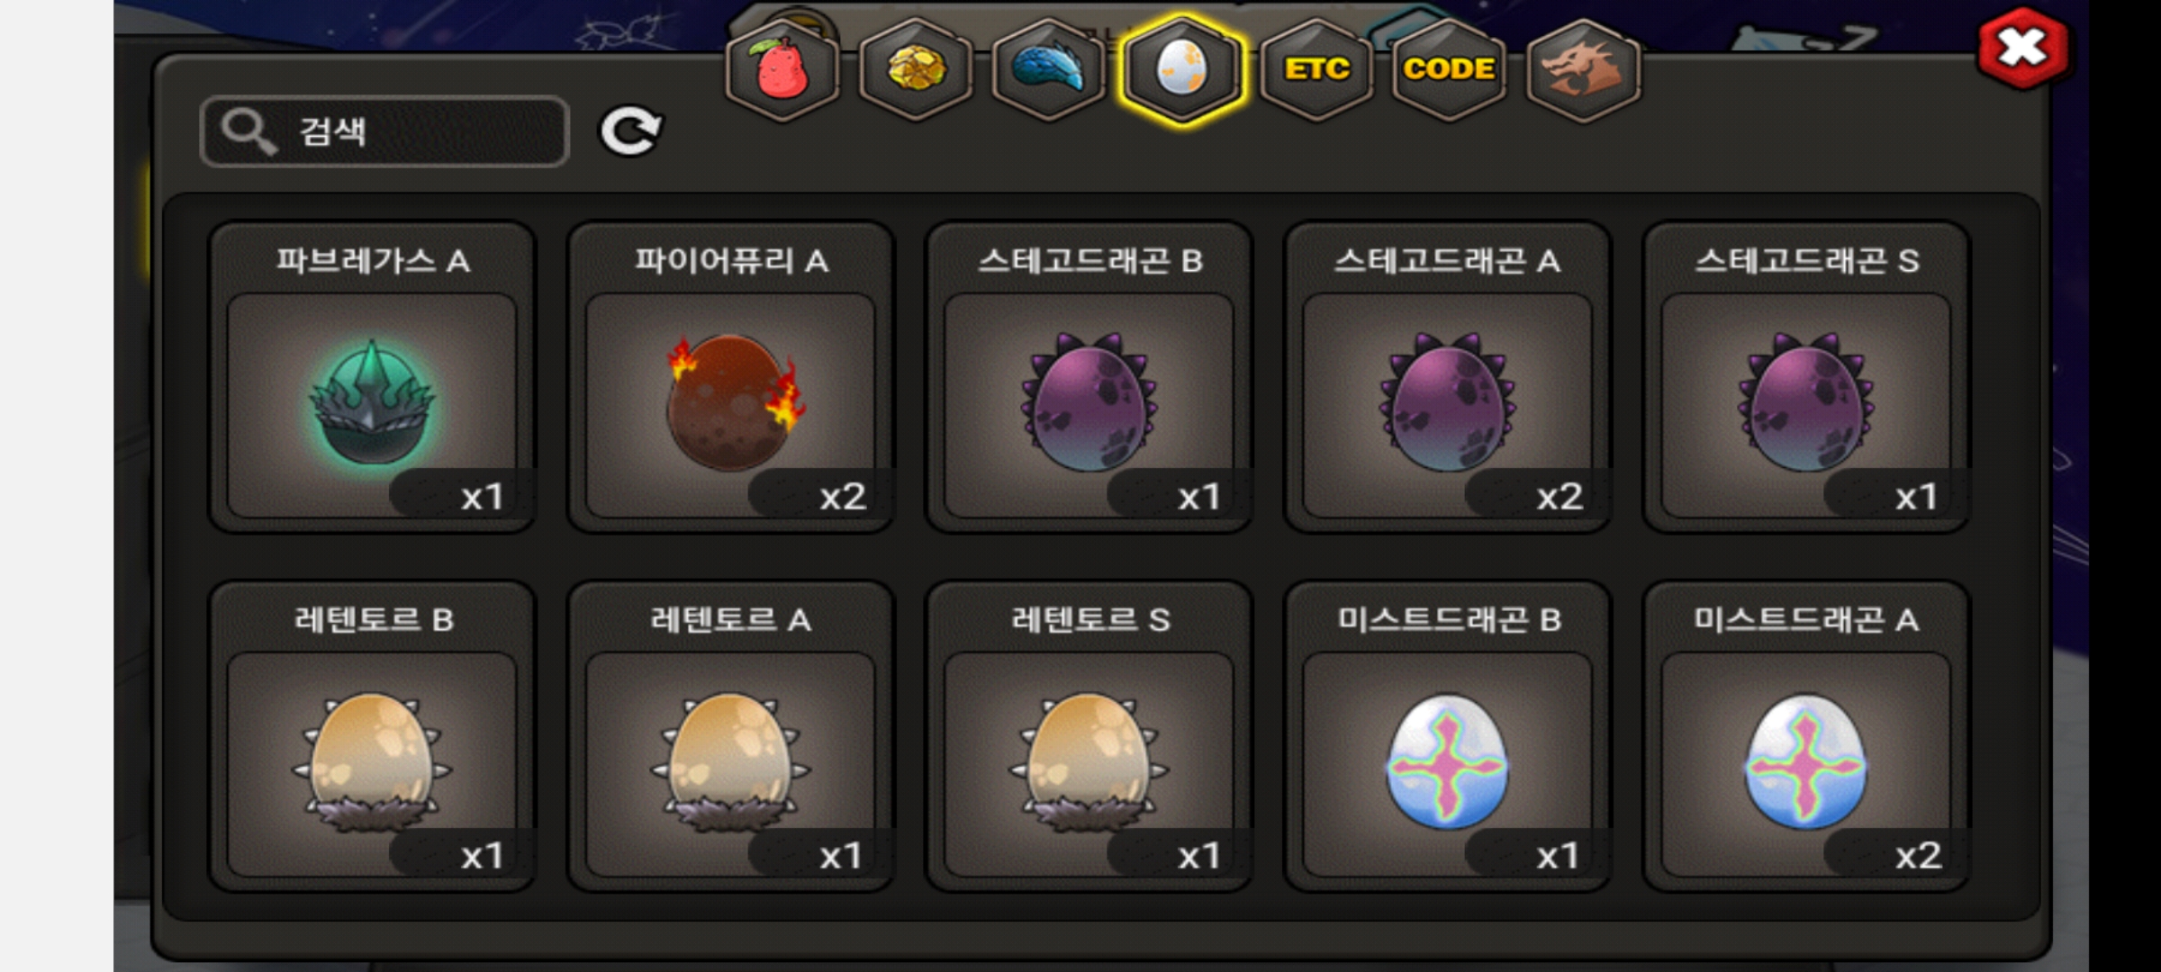Viewport: 2161px width, 972px height.
Task: Click the refresh arrow icon
Action: click(631, 131)
